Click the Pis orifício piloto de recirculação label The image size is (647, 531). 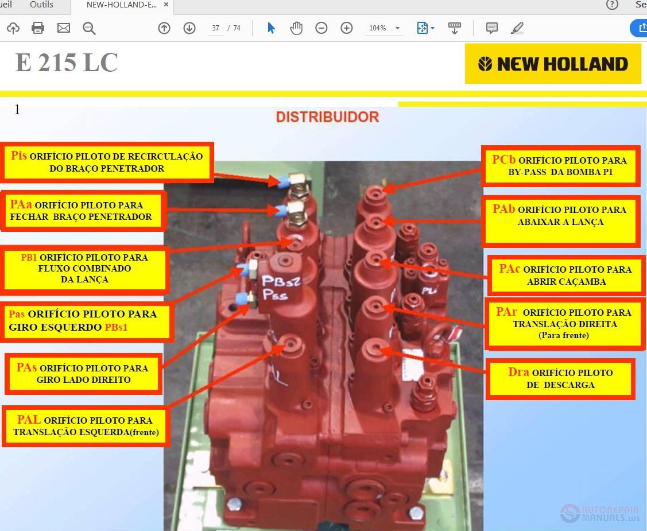[107, 162]
